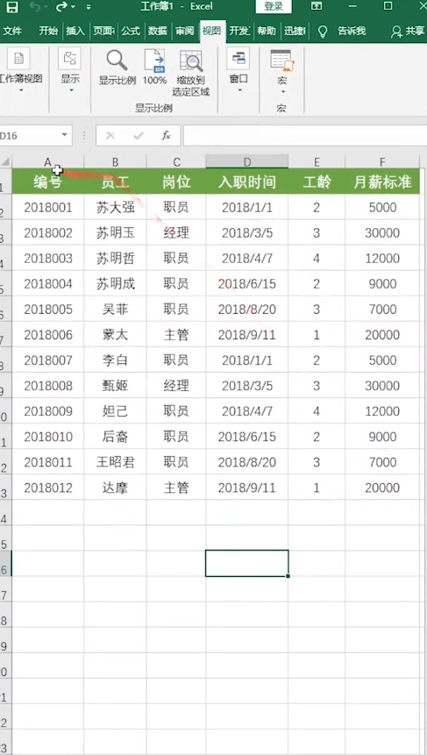
Task: Open the 窗口 dropdown
Action: pyautogui.click(x=238, y=69)
